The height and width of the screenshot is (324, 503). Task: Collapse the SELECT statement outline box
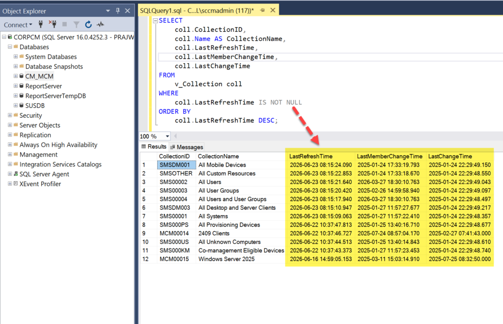[156, 21]
